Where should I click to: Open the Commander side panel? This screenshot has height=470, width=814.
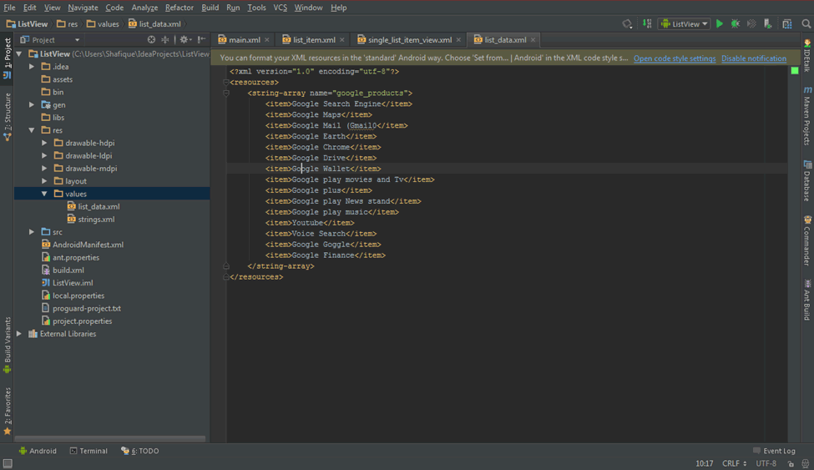[807, 240]
